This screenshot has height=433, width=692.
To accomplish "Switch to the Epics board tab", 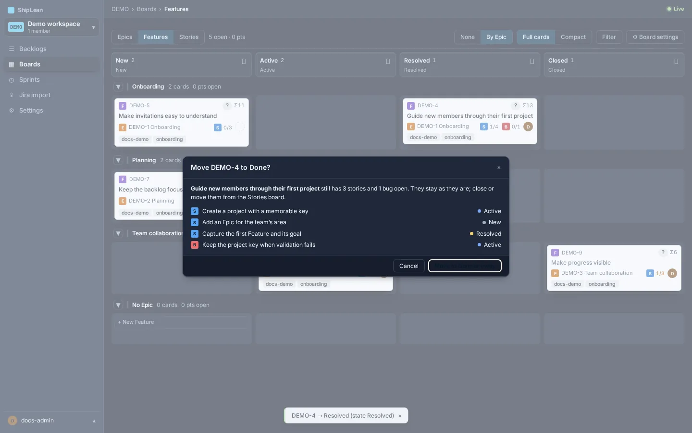I will (x=125, y=37).
